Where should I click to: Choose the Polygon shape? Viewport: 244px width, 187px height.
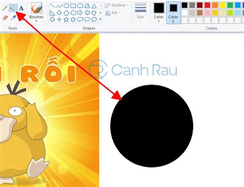pos(87,6)
